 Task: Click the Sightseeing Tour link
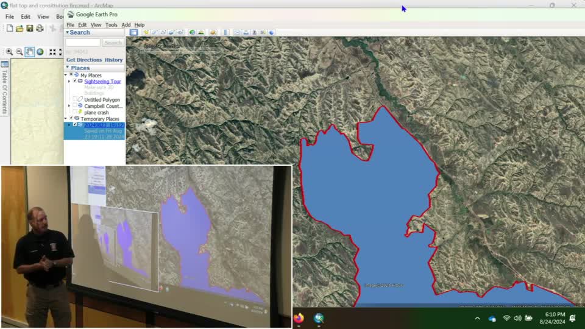coord(102,81)
